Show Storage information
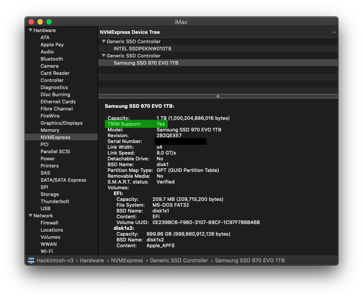The image size is (363, 298). (x=49, y=194)
